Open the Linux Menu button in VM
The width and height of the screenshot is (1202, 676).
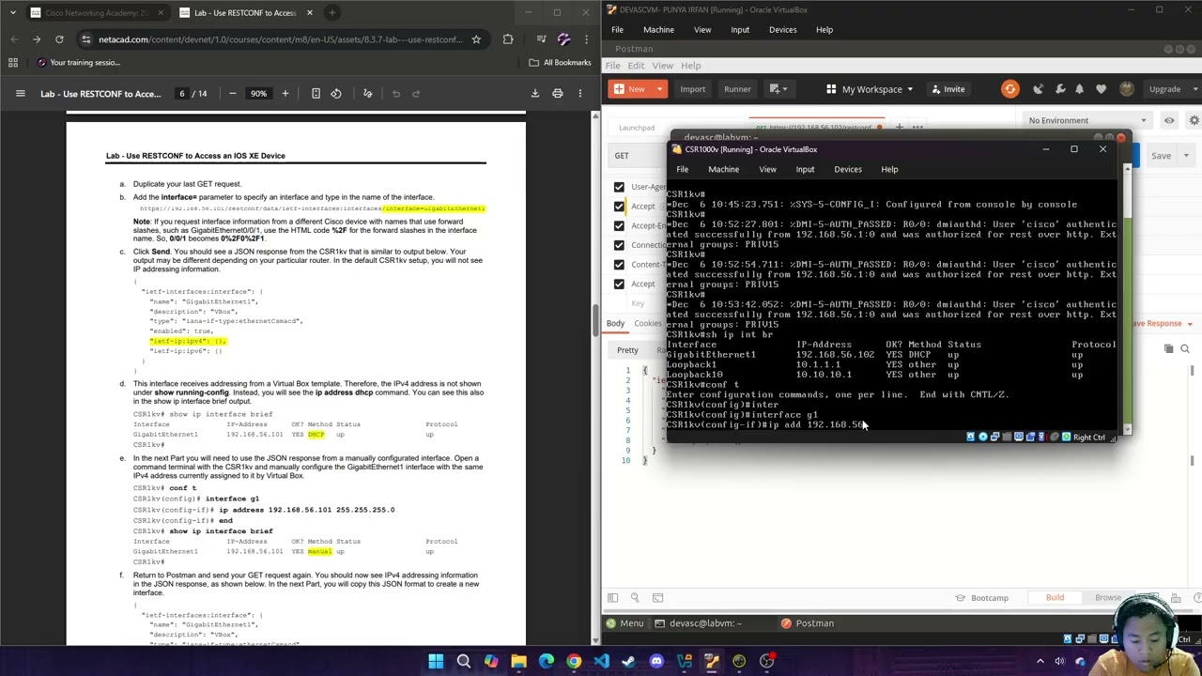click(625, 623)
